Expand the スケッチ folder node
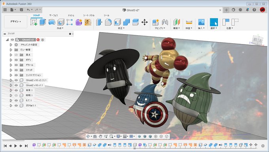Image resolution: width=269 pixels, height=152 pixels. click(x=11, y=70)
